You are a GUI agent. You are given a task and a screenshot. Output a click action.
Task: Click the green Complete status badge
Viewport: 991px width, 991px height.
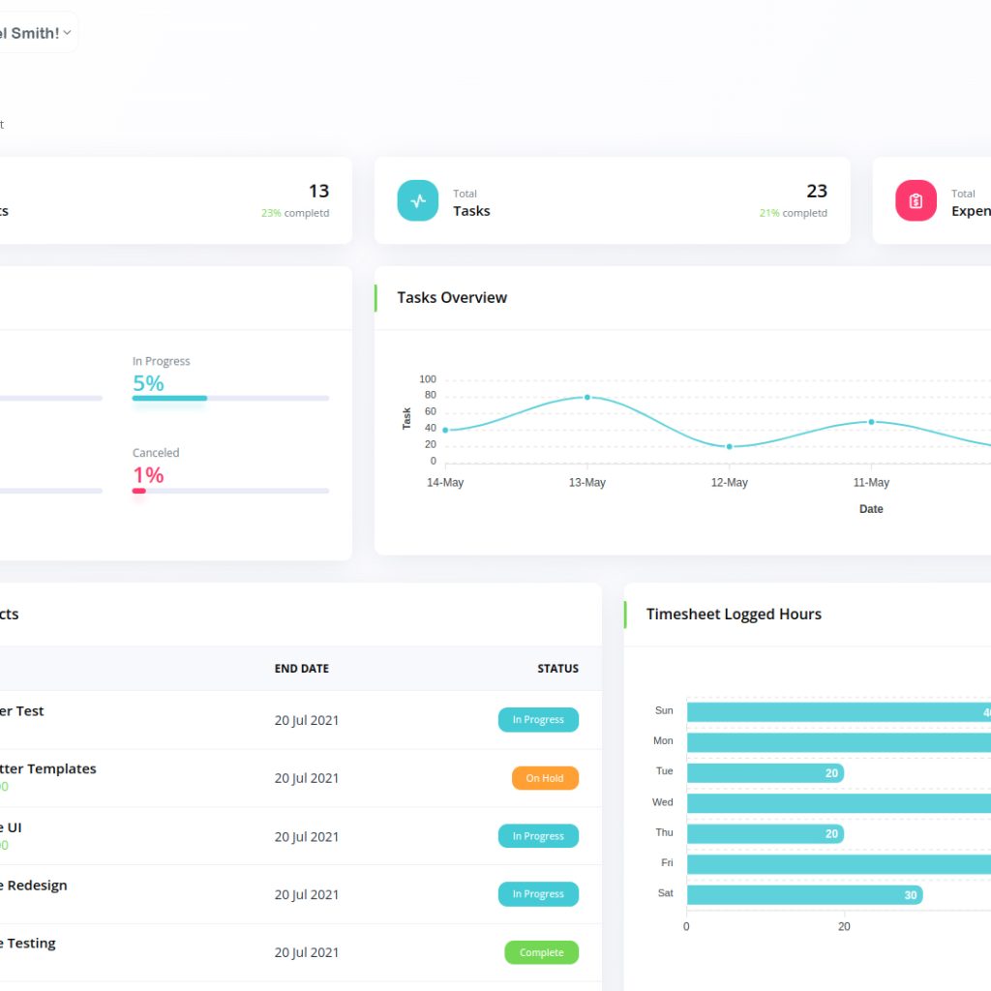click(x=541, y=952)
